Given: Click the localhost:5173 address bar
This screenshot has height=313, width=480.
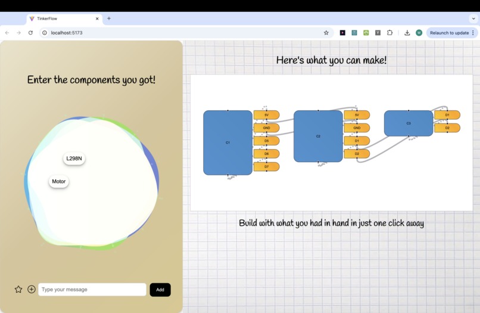Looking at the screenshot, I should 187,33.
